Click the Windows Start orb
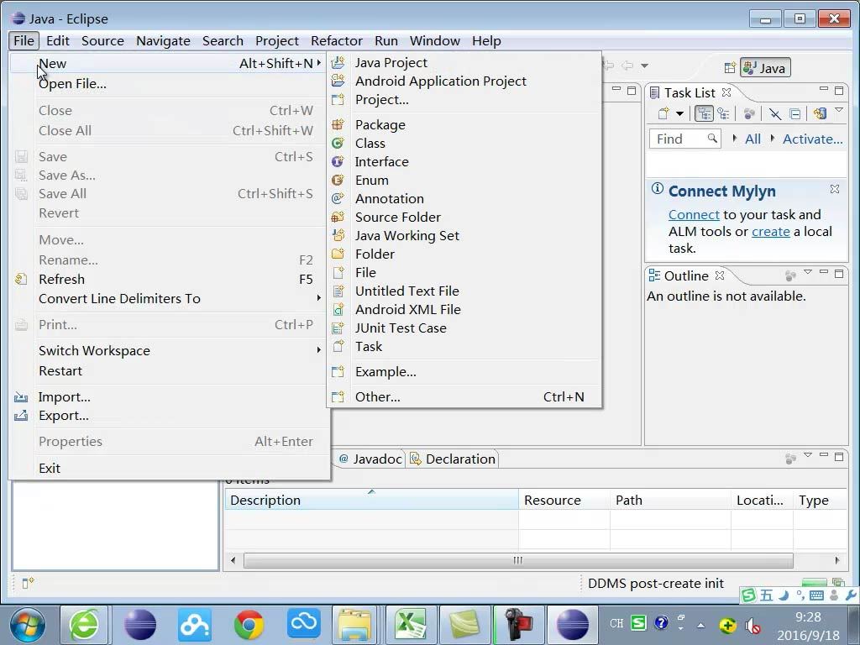This screenshot has height=645, width=860. point(28,625)
